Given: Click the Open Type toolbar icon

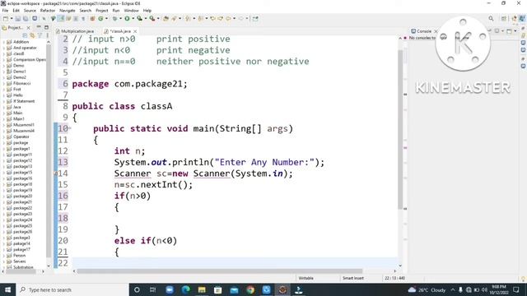Looking at the screenshot, I should coord(166,18).
